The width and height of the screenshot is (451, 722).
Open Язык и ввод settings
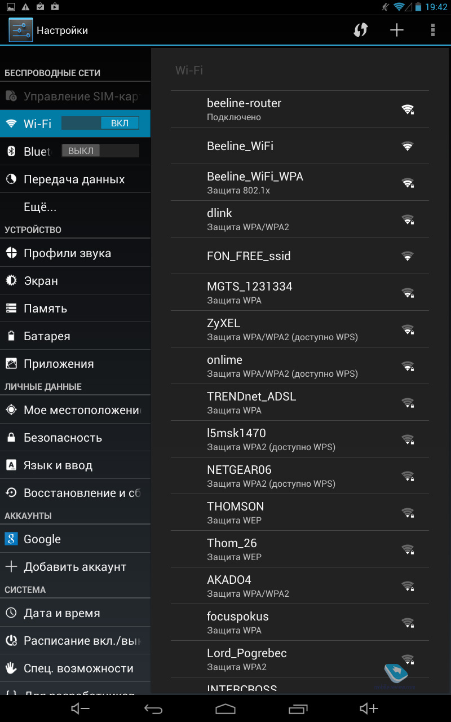coord(75,465)
